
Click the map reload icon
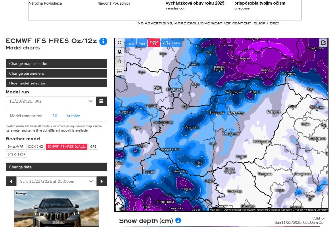click(119, 43)
